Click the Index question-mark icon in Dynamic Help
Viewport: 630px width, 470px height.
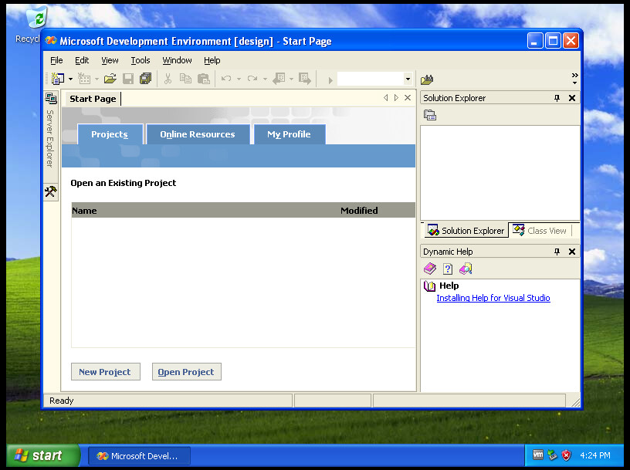point(448,269)
